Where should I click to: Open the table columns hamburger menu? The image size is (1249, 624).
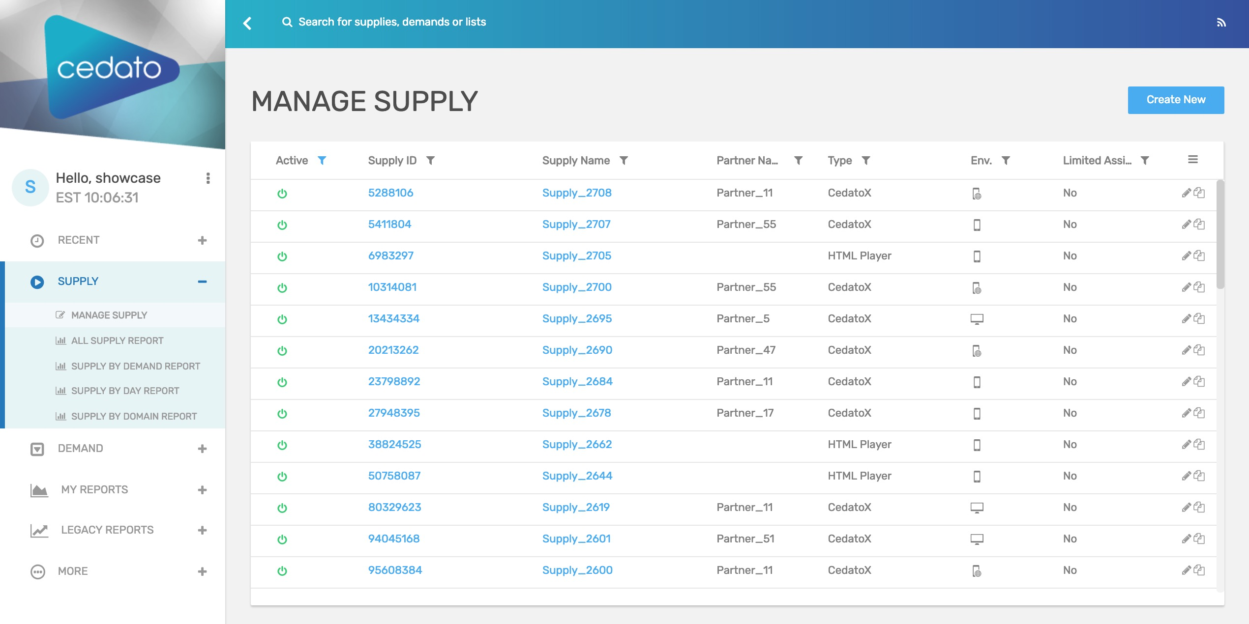coord(1193,160)
